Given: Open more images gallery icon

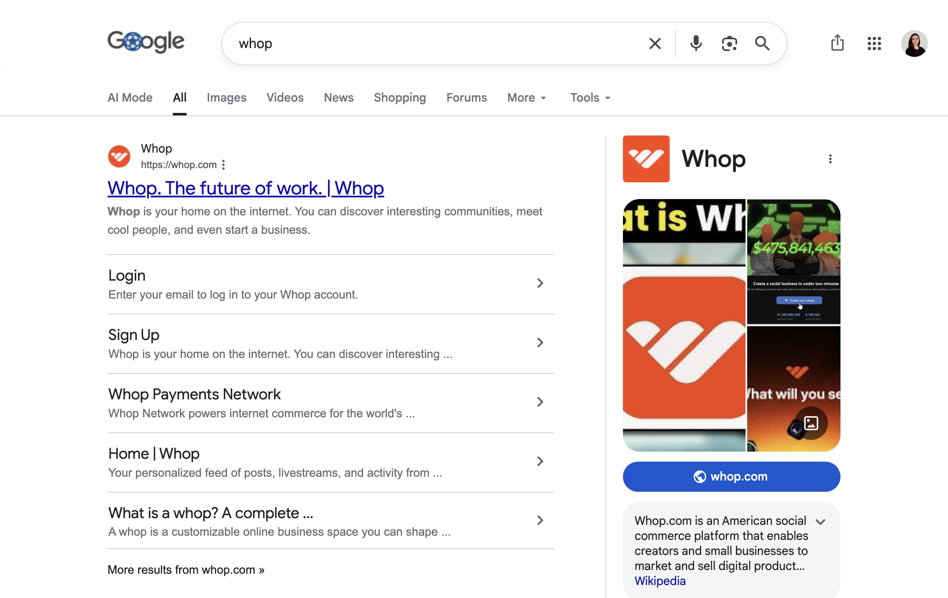Looking at the screenshot, I should [811, 423].
